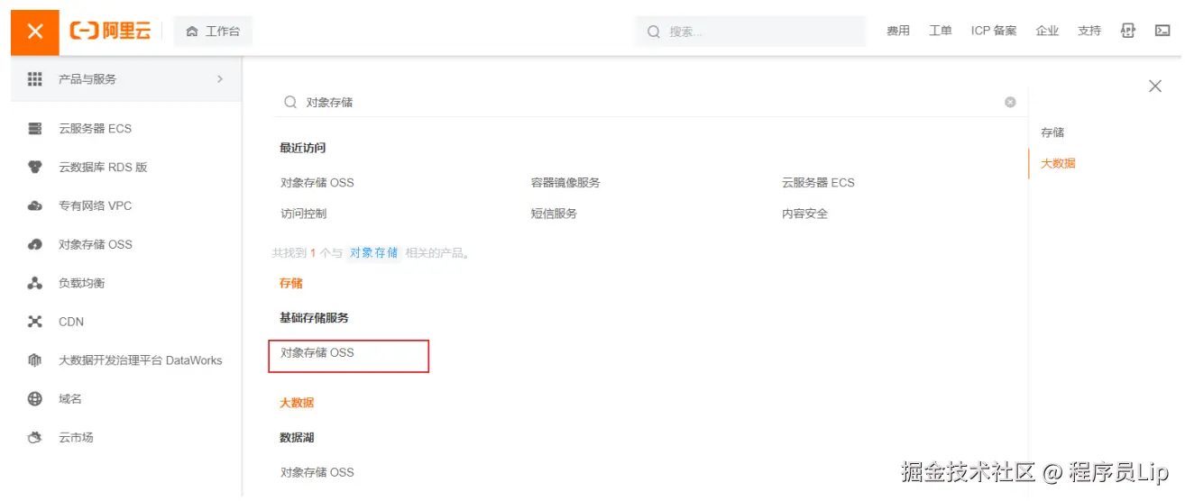Screen dimensions: 1185x501
Task: Click the app download icon in header
Action: pos(1128,31)
